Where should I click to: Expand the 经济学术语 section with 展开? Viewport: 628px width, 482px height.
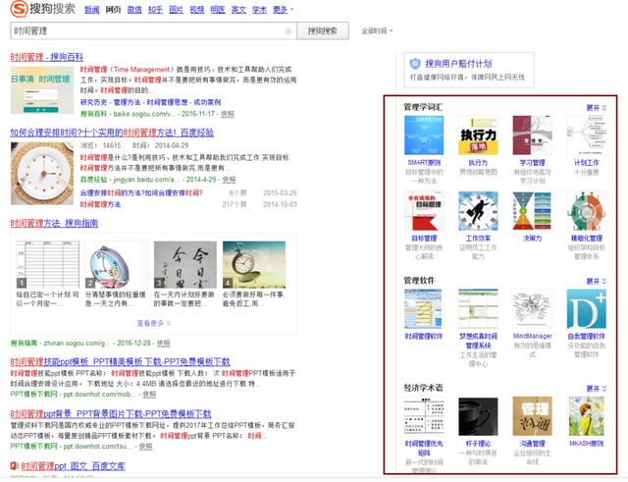pyautogui.click(x=596, y=388)
